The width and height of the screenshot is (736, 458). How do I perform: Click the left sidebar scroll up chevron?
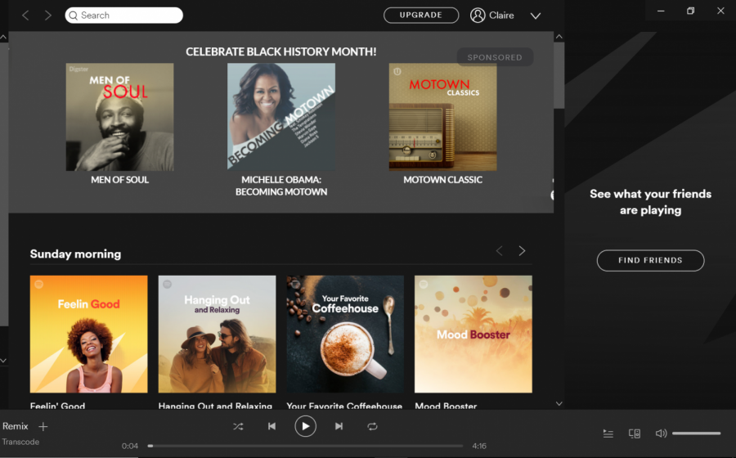(x=3, y=37)
